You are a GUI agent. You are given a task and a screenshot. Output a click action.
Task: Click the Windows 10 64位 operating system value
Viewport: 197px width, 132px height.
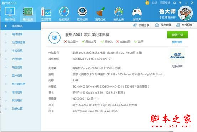coord(92,59)
